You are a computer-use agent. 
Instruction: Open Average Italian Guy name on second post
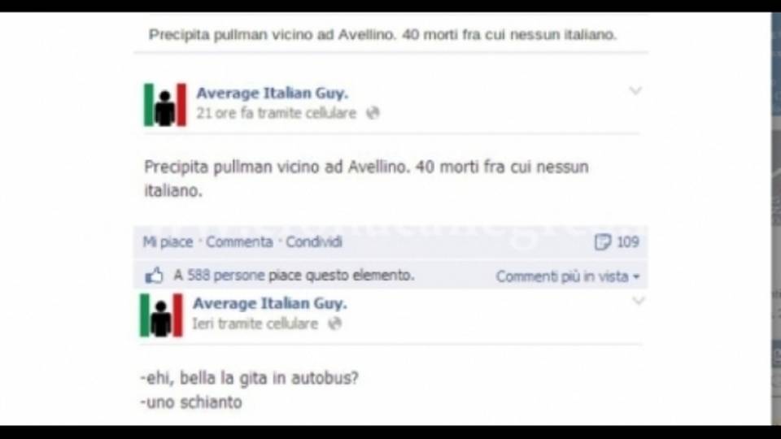[x=269, y=303]
